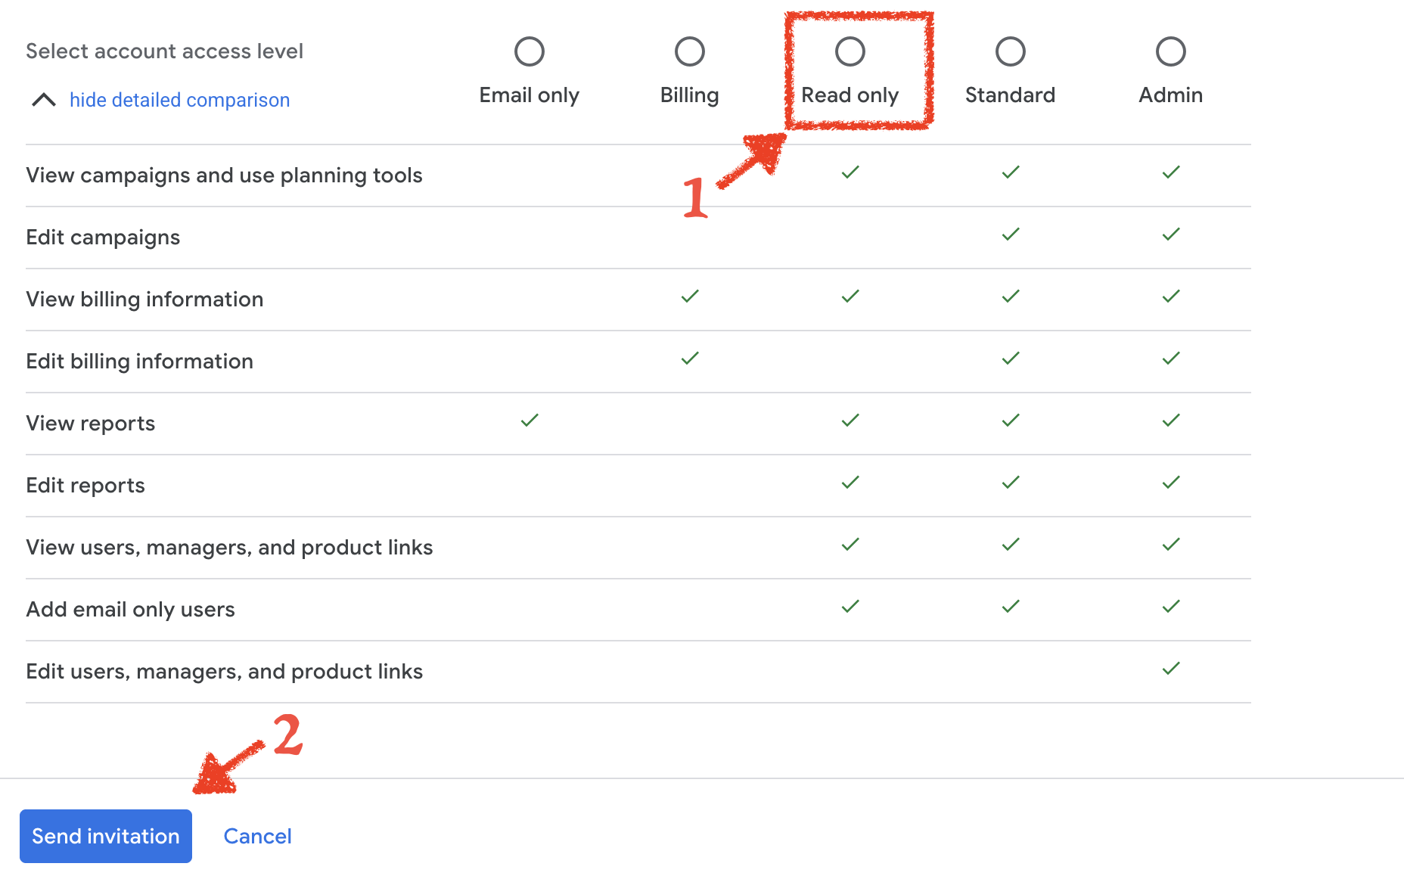This screenshot has width=1404, height=882.
Task: Click Standard checkmark in Edit campaigns row
Action: (1010, 234)
